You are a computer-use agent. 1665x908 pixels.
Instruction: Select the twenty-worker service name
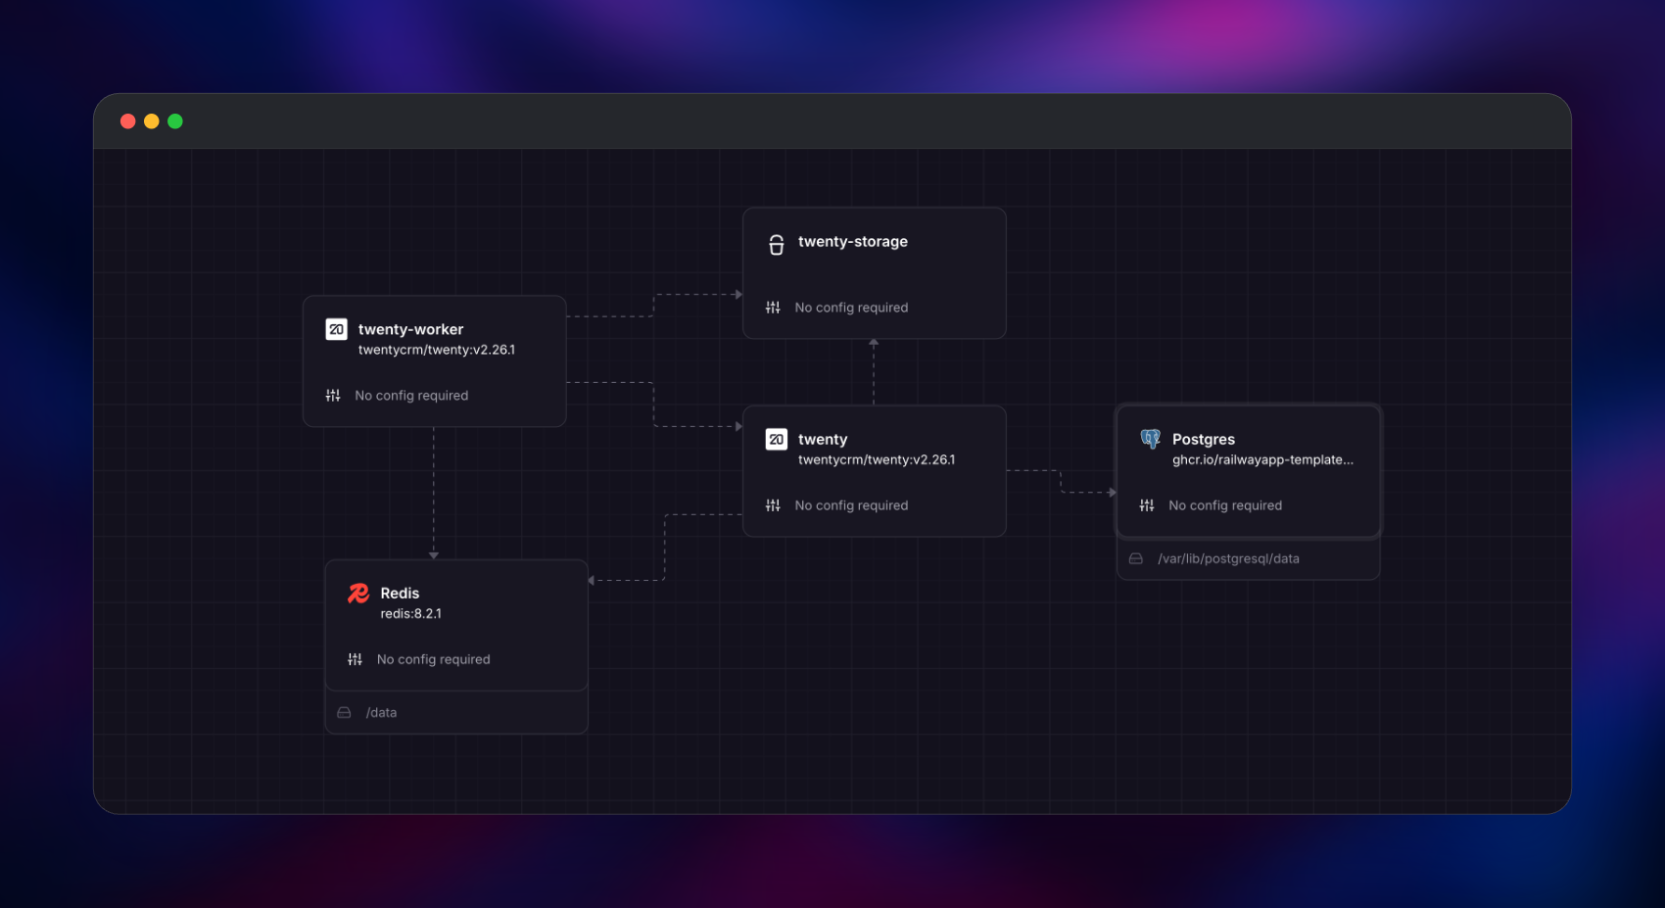[x=410, y=329]
